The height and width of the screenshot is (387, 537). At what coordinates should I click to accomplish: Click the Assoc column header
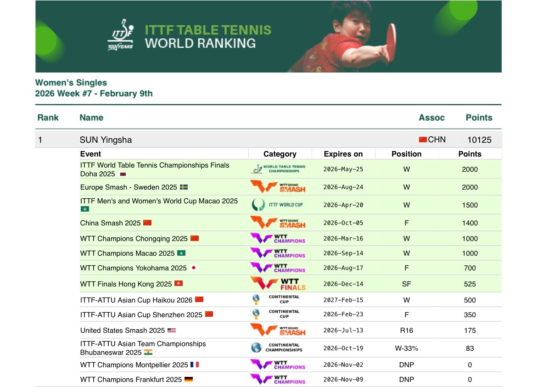431,118
